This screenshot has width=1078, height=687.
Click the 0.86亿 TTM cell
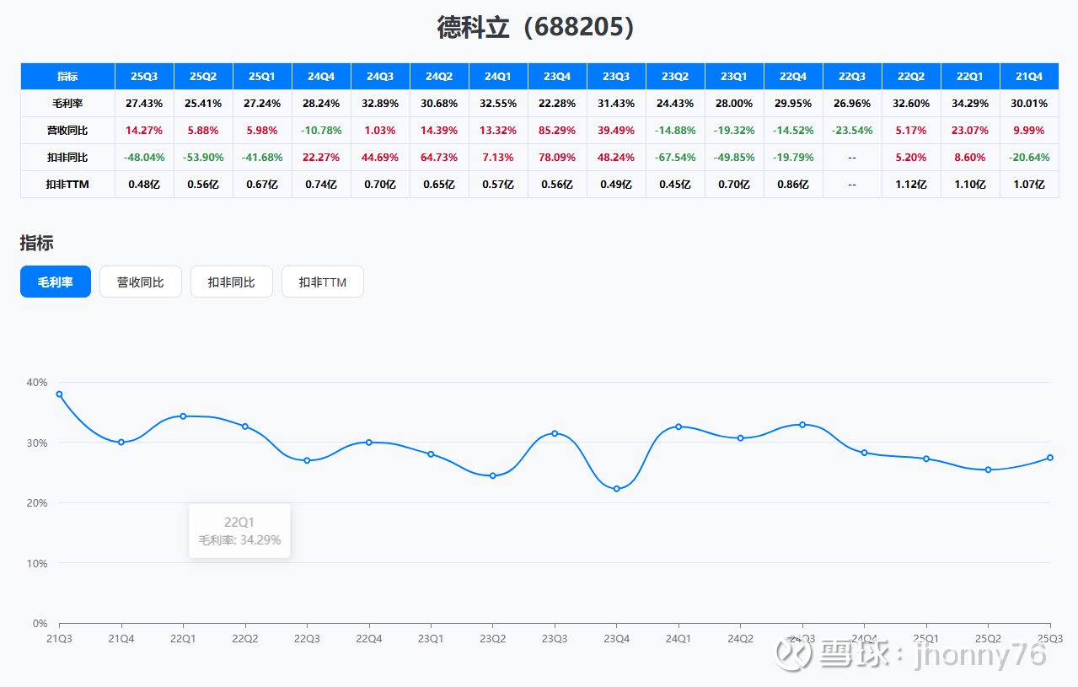tap(793, 185)
